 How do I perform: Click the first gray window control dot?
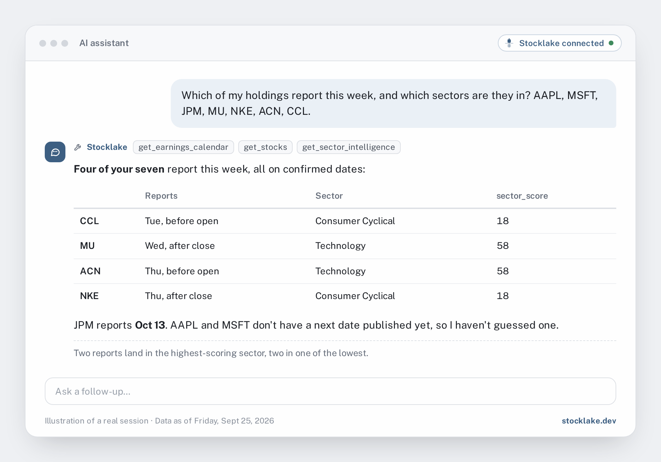point(43,43)
